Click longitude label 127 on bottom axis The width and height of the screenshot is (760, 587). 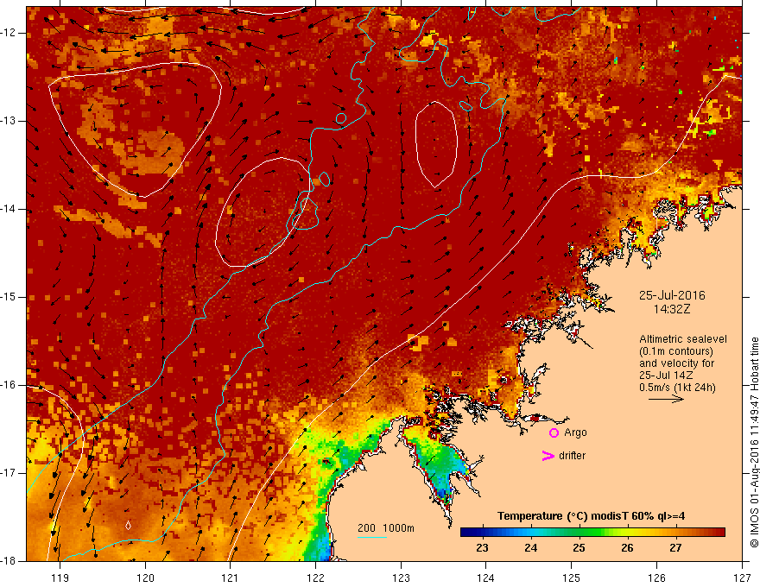742,578
